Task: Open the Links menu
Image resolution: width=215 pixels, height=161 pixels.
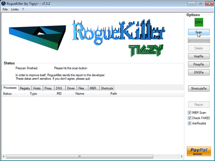Action: tap(15, 9)
